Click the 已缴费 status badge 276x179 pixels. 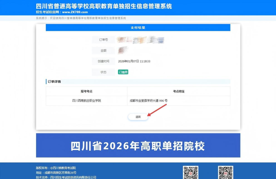pos(123,72)
